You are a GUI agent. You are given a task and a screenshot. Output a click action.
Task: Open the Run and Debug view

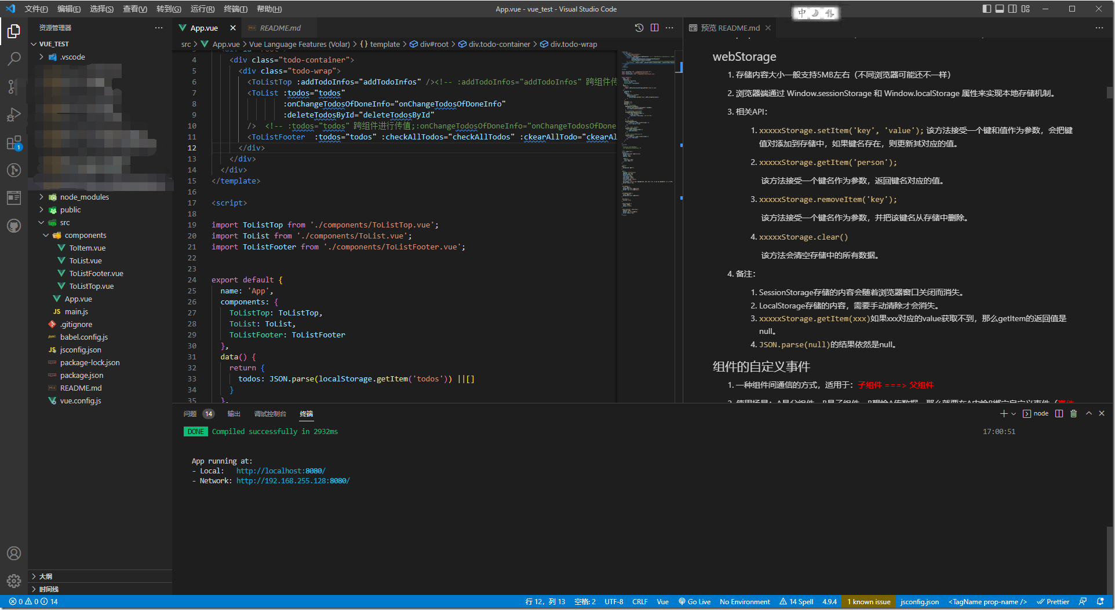point(14,115)
